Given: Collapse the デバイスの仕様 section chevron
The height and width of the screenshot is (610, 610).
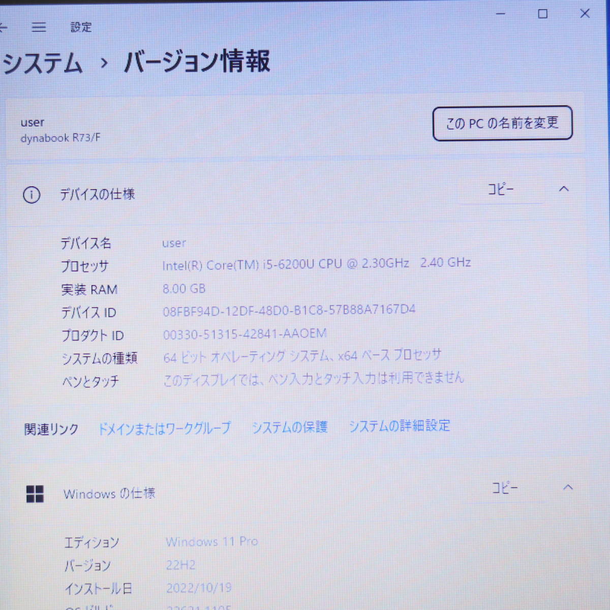Looking at the screenshot, I should (x=564, y=189).
